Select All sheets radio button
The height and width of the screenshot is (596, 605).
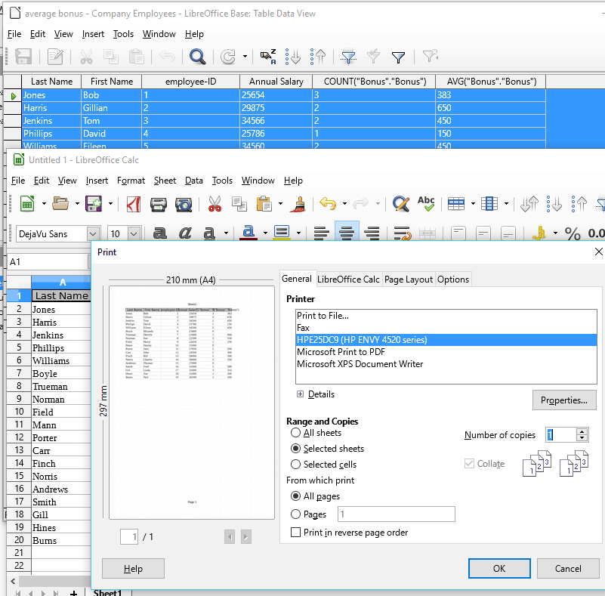[x=295, y=432]
